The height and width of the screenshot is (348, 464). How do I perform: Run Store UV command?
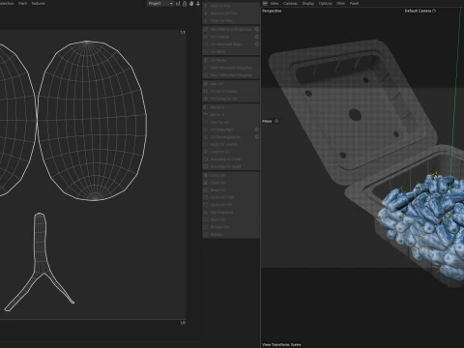(231, 219)
